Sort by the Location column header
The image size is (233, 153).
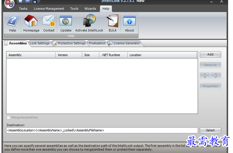coord(162,55)
